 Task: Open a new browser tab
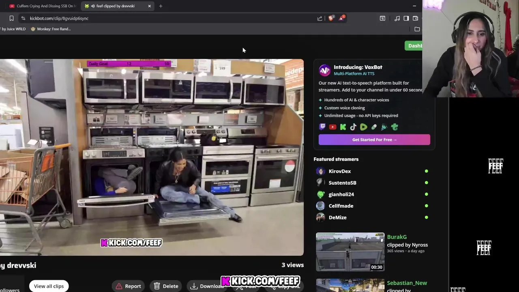[161, 6]
